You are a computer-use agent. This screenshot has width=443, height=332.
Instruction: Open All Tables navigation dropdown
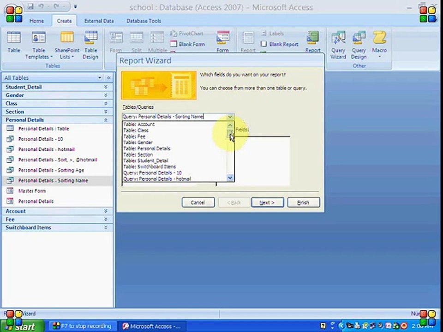click(x=100, y=77)
